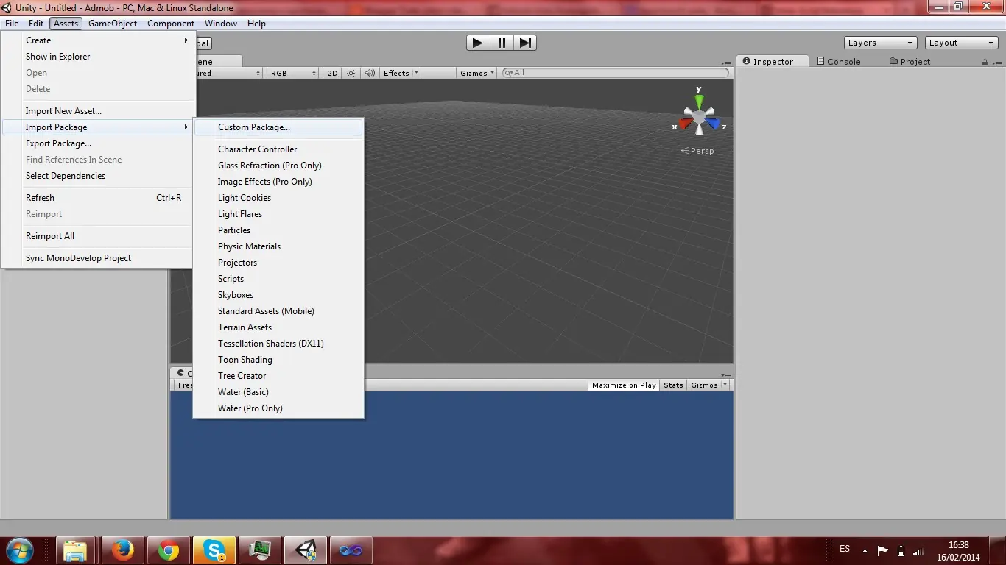This screenshot has height=565, width=1006.
Task: Toggle 2D mode in the Scene view
Action: click(x=332, y=73)
